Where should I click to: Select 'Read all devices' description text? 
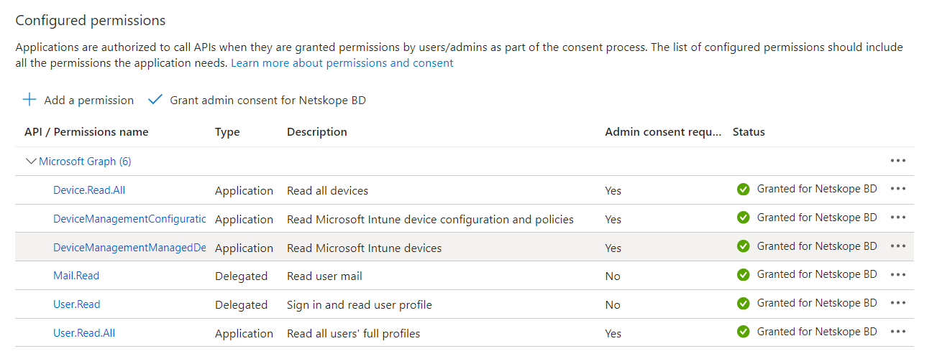click(327, 191)
